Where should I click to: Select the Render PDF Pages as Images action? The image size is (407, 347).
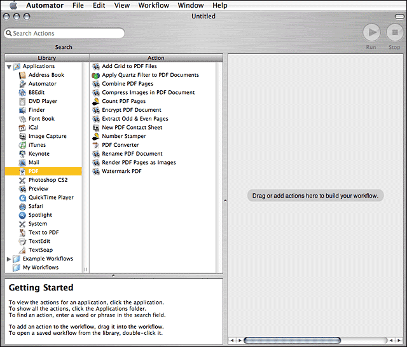139,163
